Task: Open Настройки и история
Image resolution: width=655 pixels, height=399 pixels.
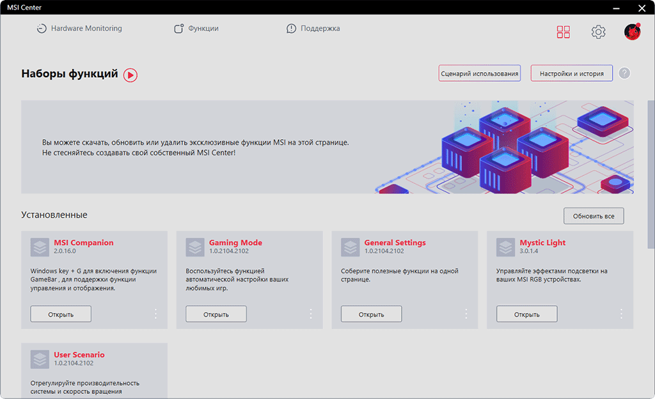Action: [x=571, y=73]
